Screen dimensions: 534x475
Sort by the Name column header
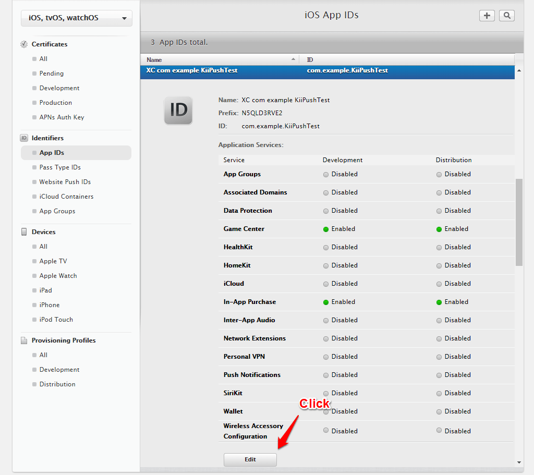tap(220, 59)
